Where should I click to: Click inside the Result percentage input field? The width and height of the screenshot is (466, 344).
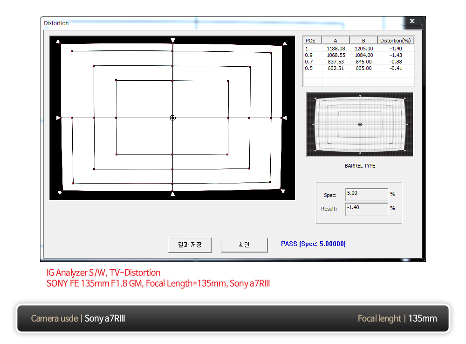(366, 209)
